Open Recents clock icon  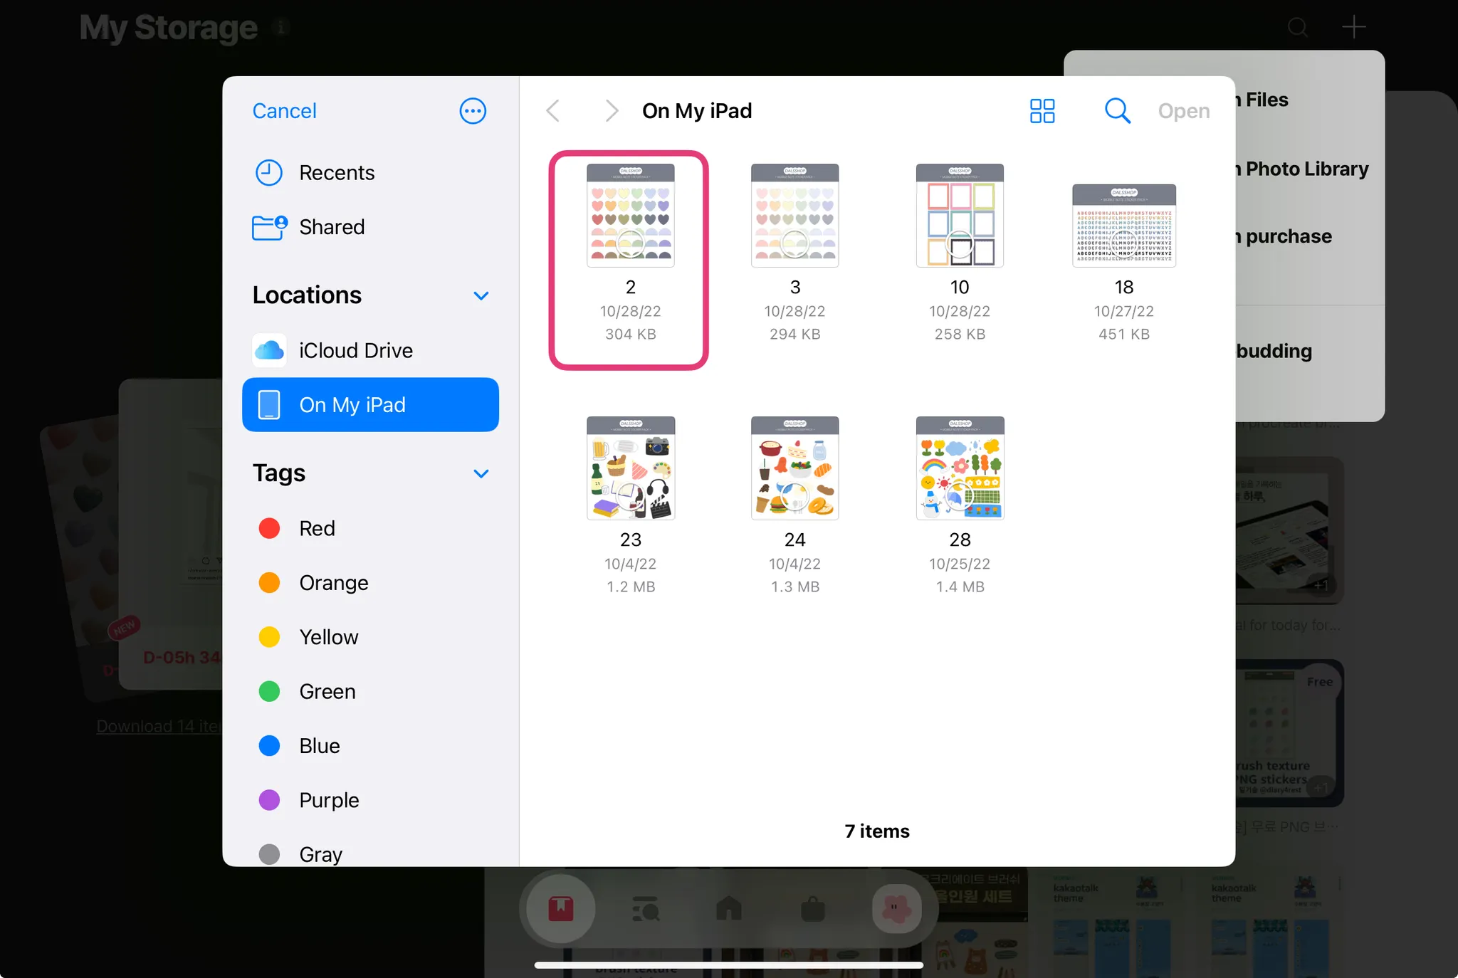269,173
